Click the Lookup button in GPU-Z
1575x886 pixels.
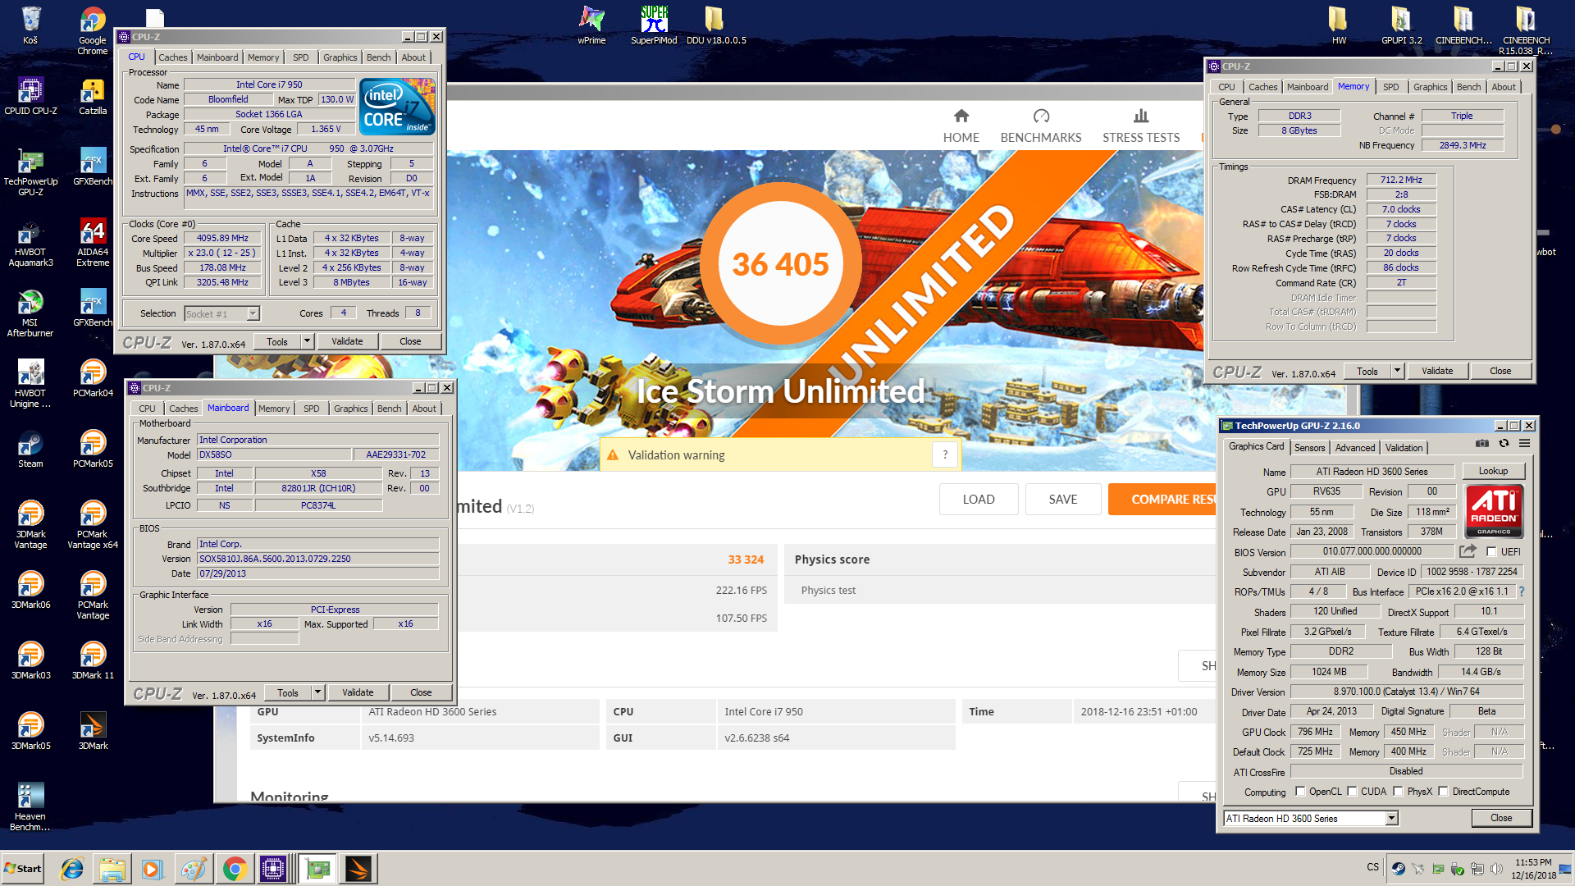coord(1493,471)
